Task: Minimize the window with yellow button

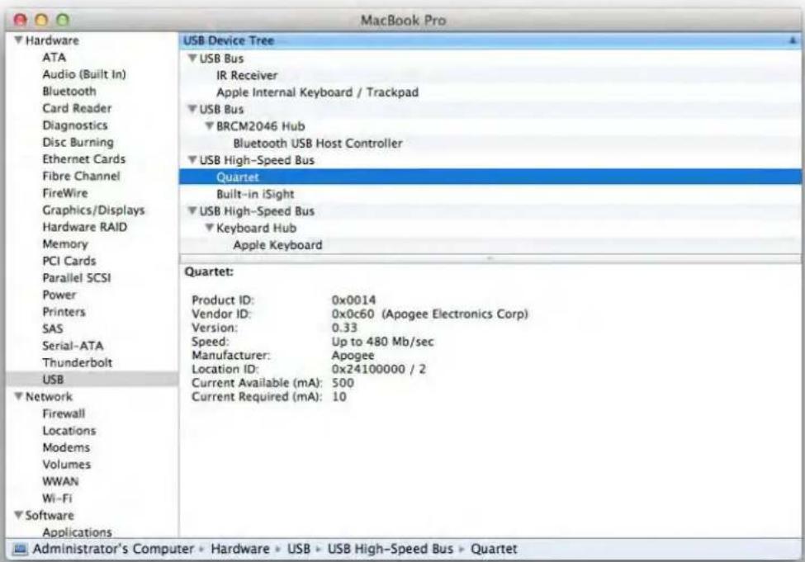Action: (x=41, y=20)
